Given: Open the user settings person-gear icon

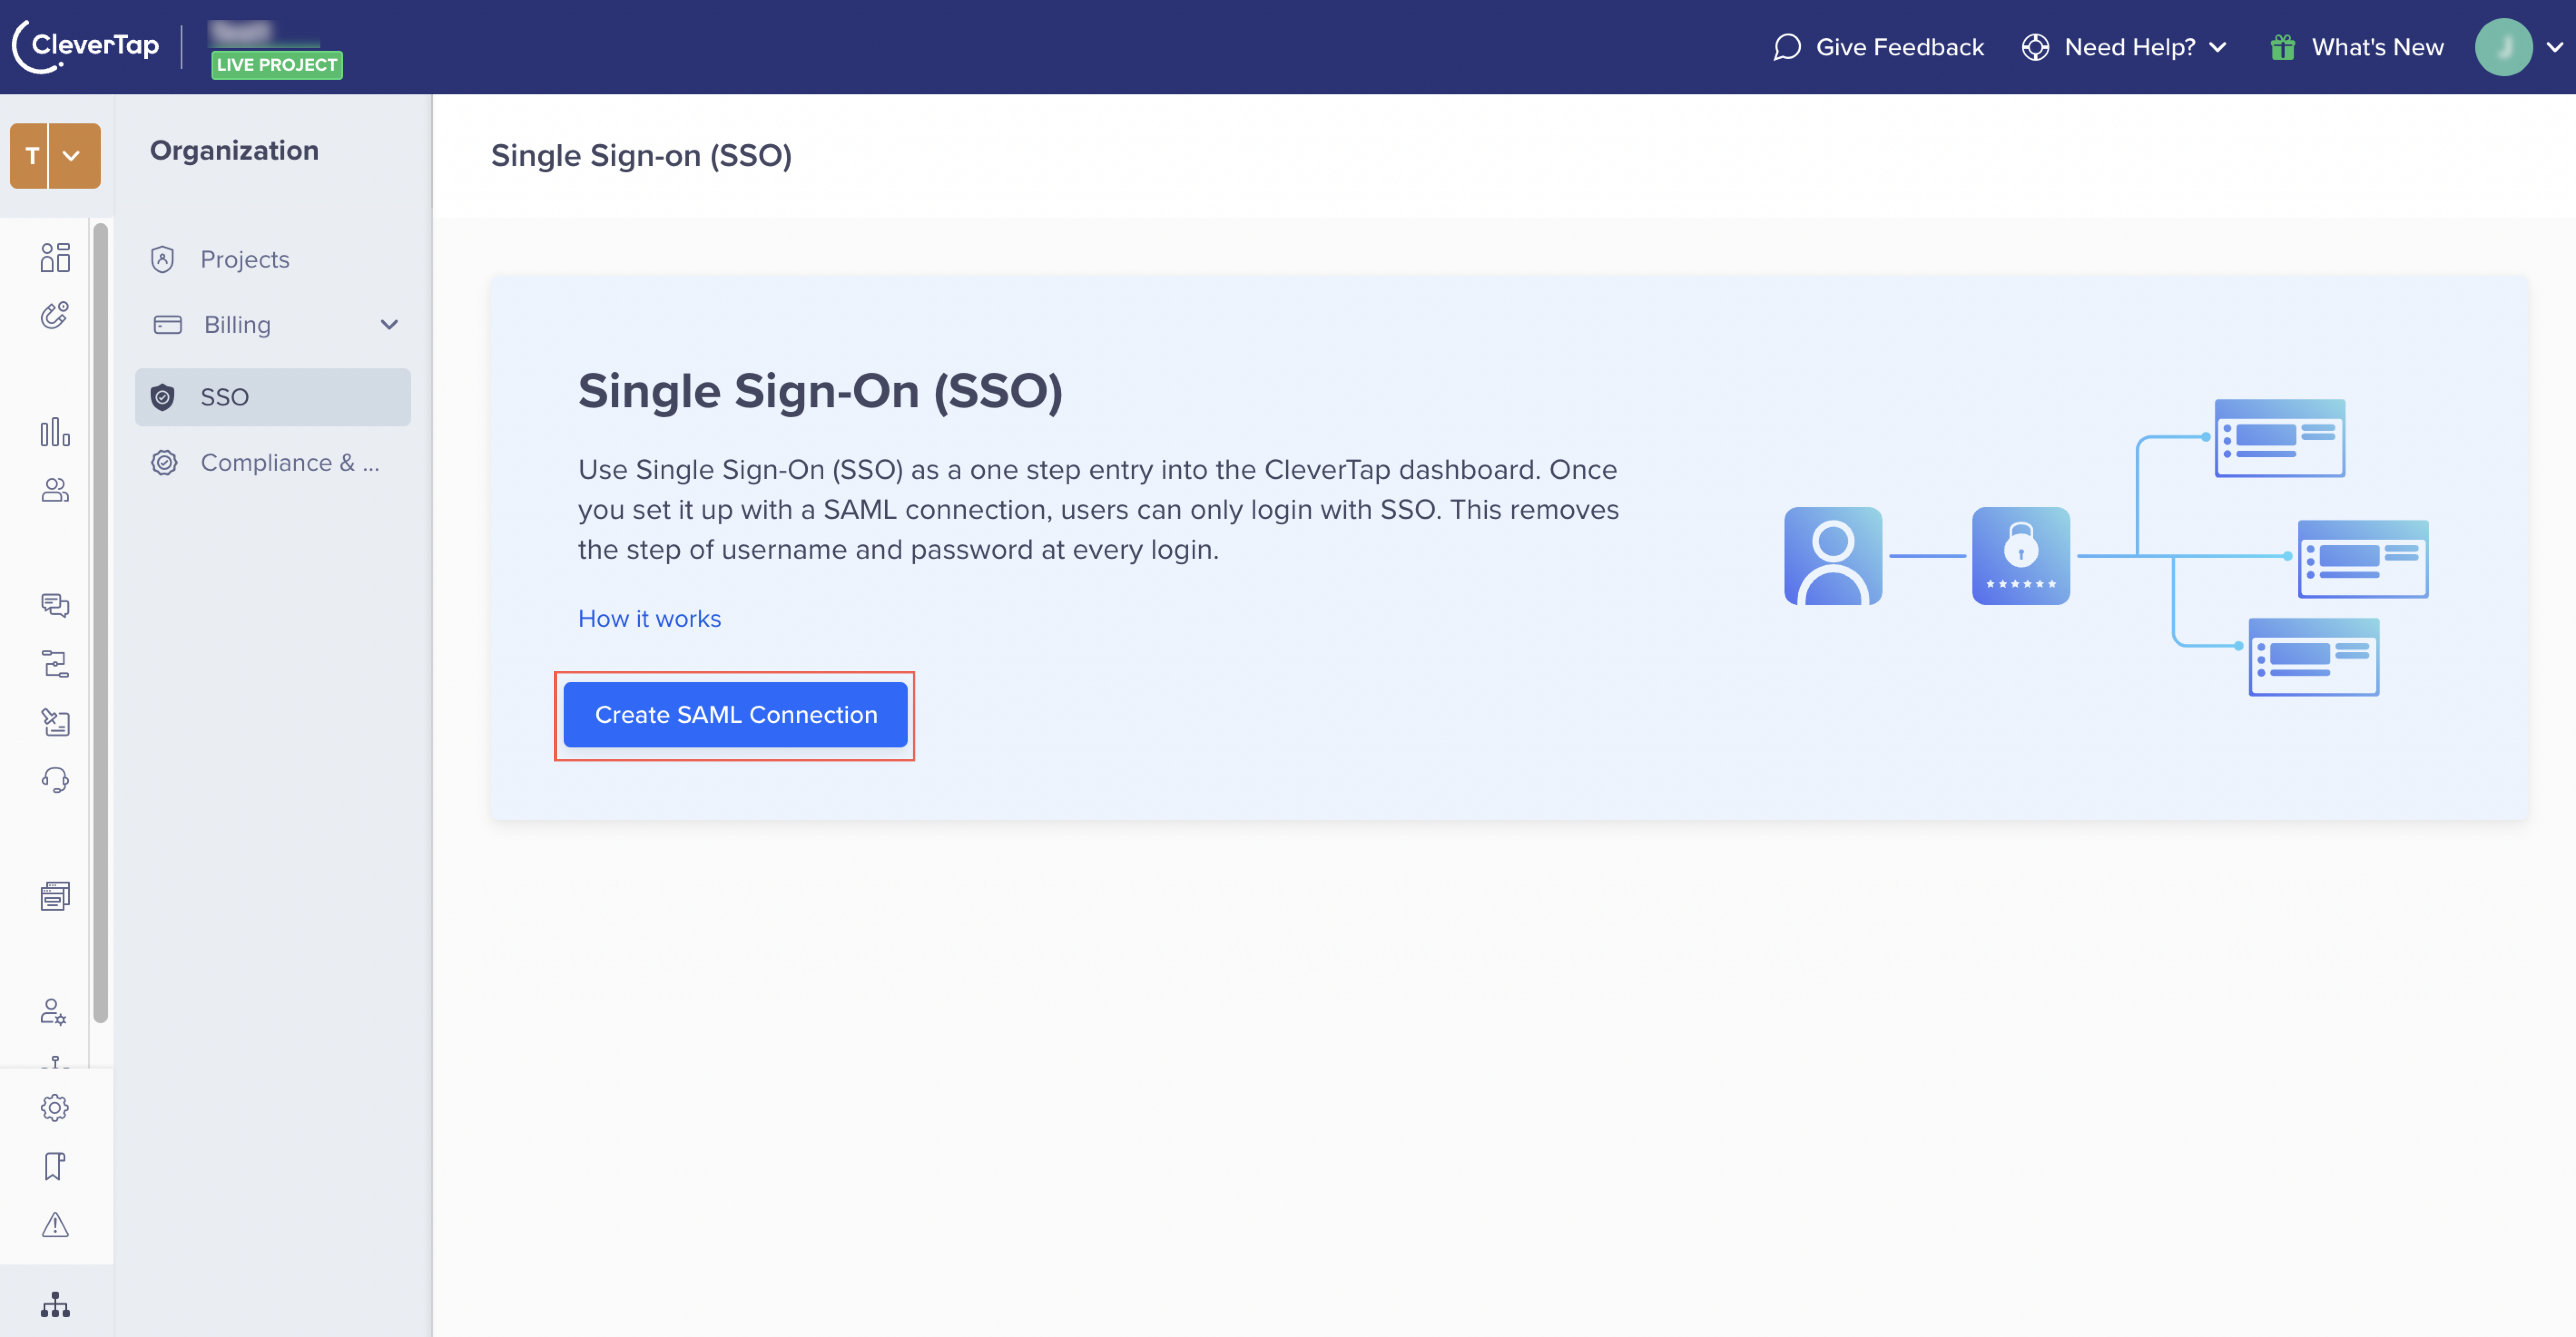Looking at the screenshot, I should [x=55, y=1012].
